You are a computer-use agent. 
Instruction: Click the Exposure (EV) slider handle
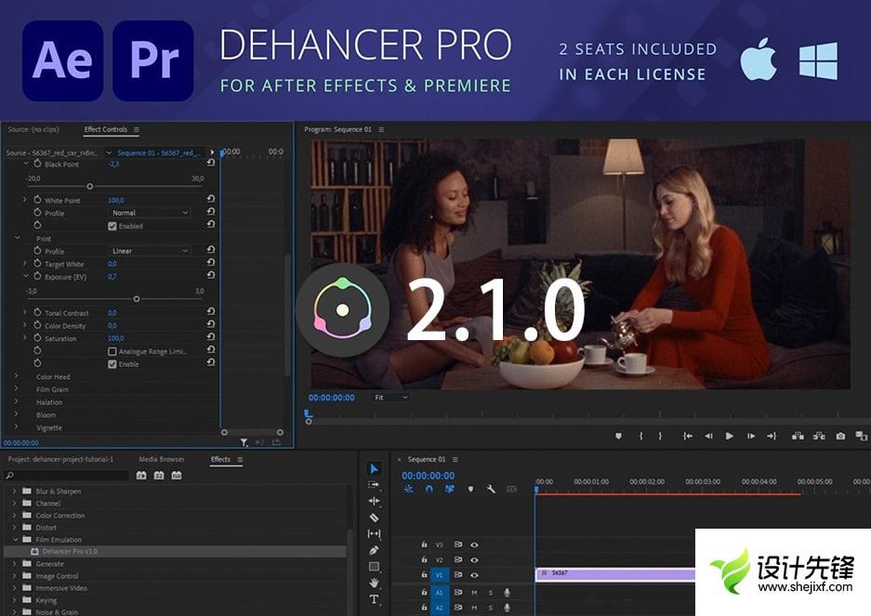pyautogui.click(x=137, y=299)
